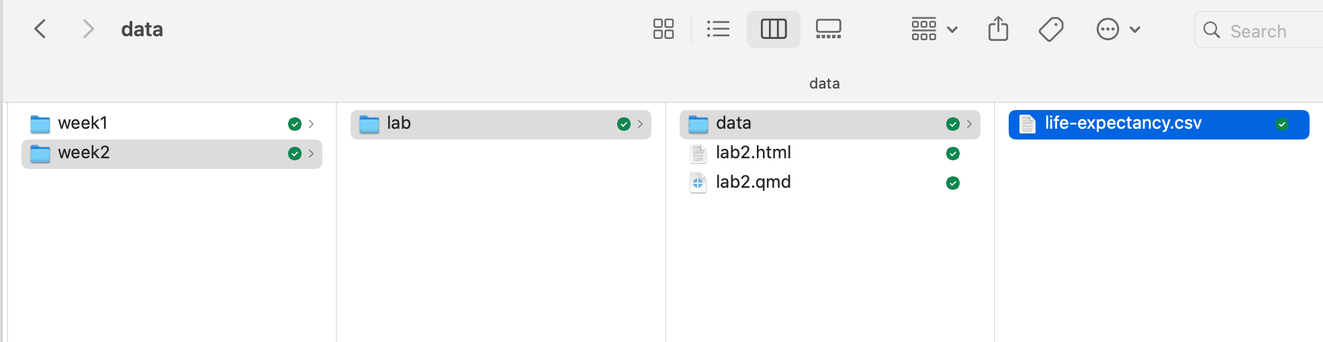Click the sync status icon beside lab2.qmd
The image size is (1323, 342).
[x=952, y=183]
